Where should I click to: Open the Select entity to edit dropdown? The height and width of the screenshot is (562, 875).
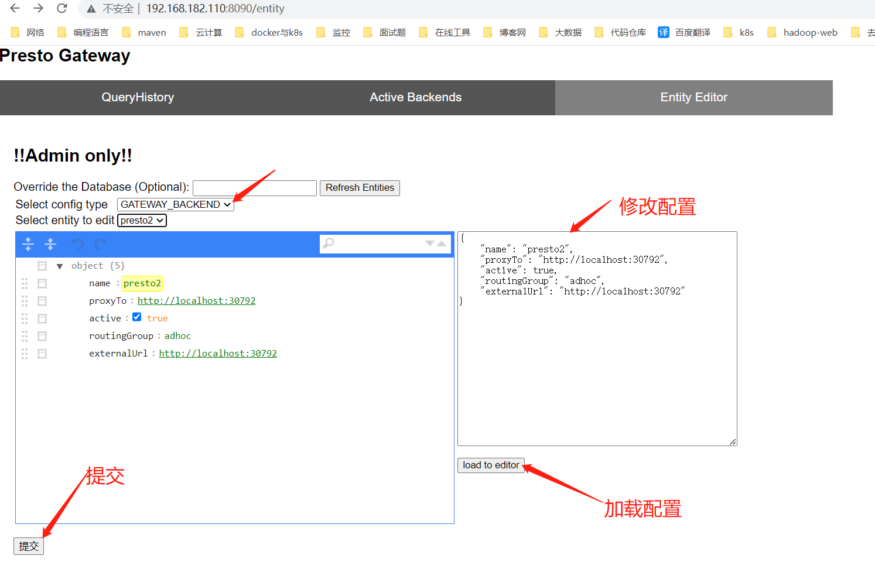coord(142,220)
